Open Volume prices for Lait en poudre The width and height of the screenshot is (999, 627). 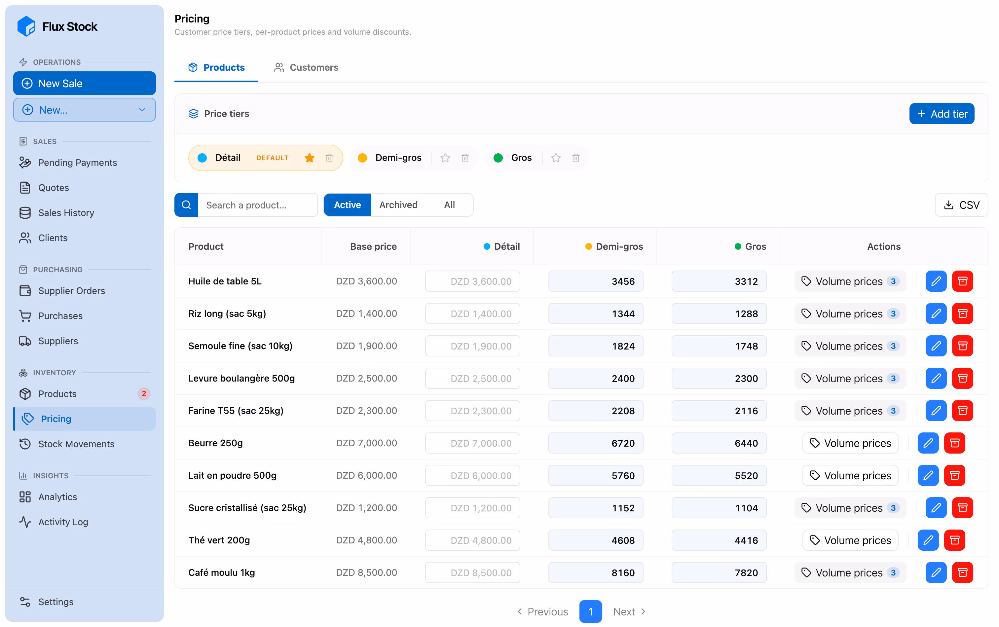coord(850,475)
